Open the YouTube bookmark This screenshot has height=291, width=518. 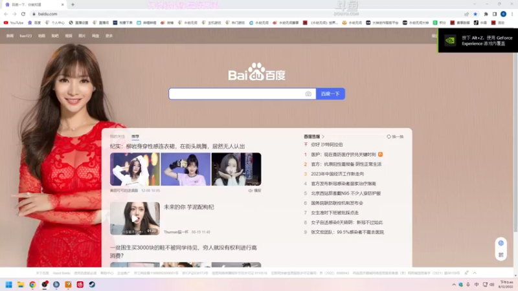point(14,23)
